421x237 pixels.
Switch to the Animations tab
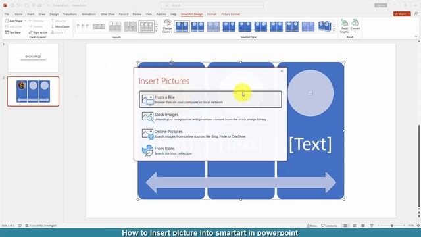pos(89,14)
